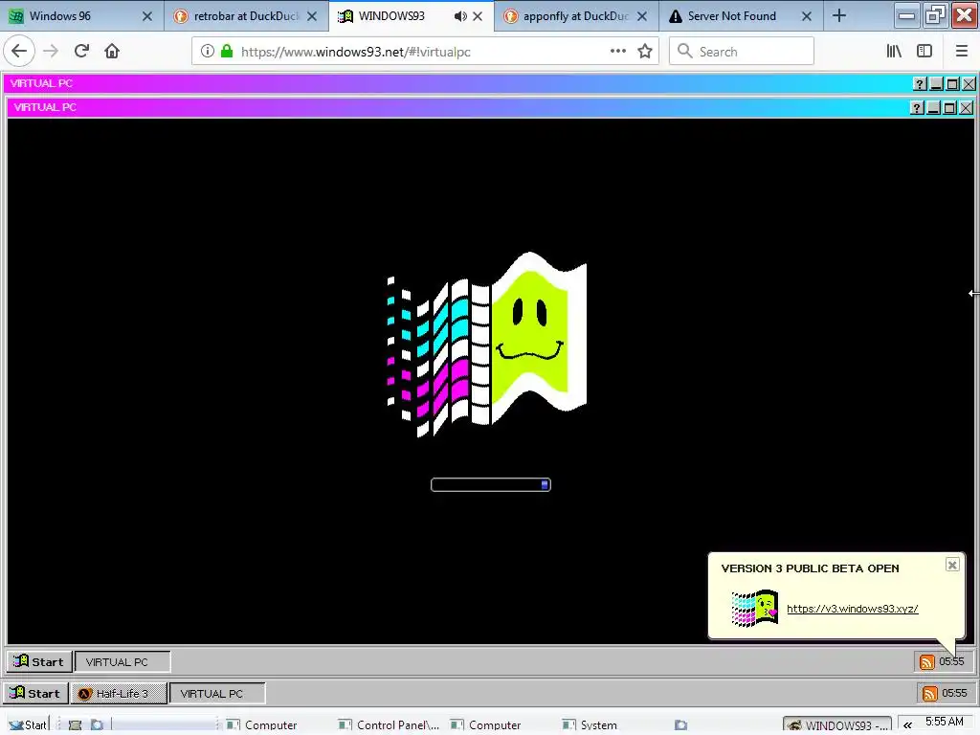Viewport: 980px width, 735px height.
Task: Click the green padlock security icon
Action: coord(227,52)
